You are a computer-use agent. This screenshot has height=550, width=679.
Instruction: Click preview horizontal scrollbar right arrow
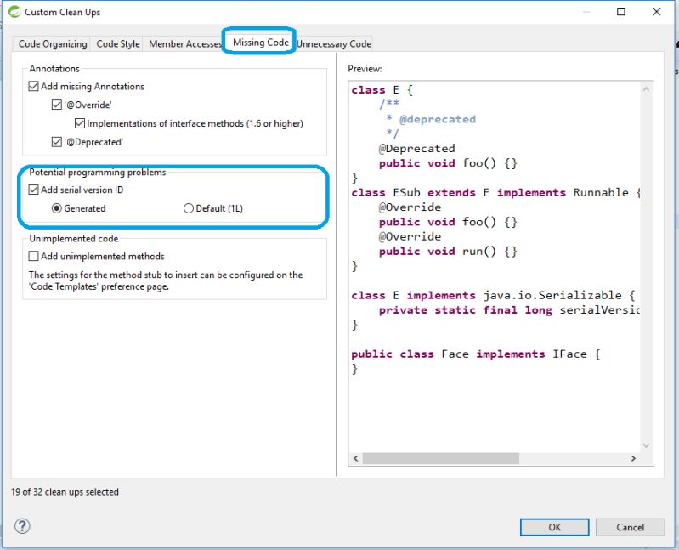click(x=633, y=458)
